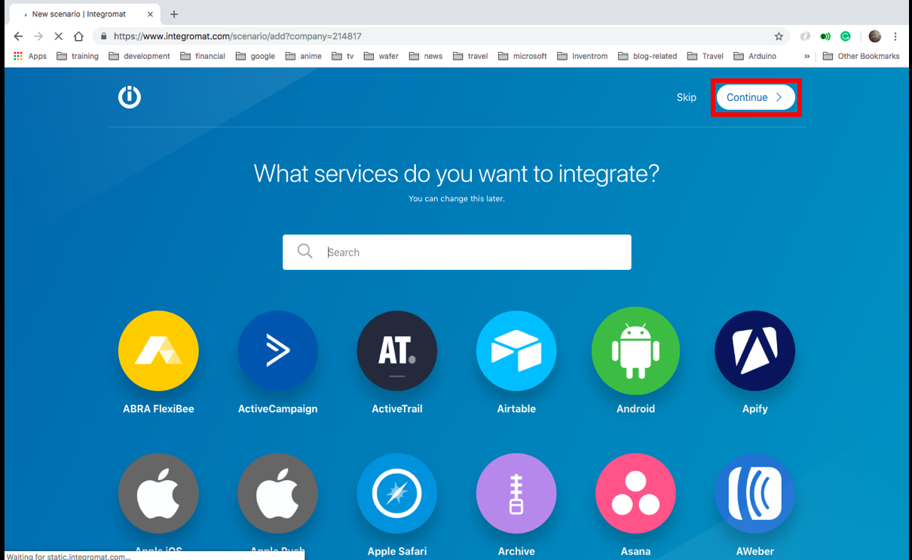Open the New scenario browser tab

coord(79,14)
